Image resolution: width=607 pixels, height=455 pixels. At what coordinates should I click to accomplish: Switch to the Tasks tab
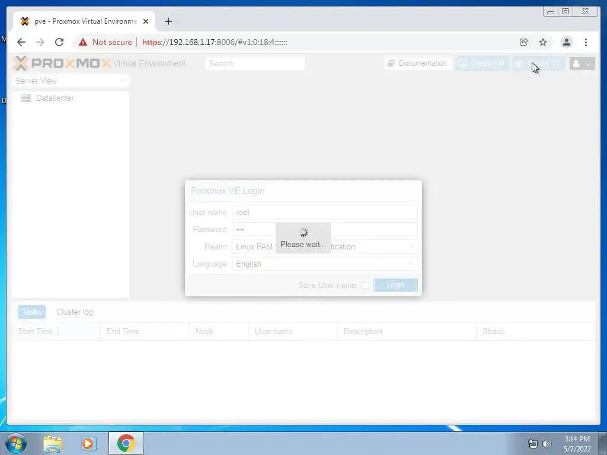[32, 312]
